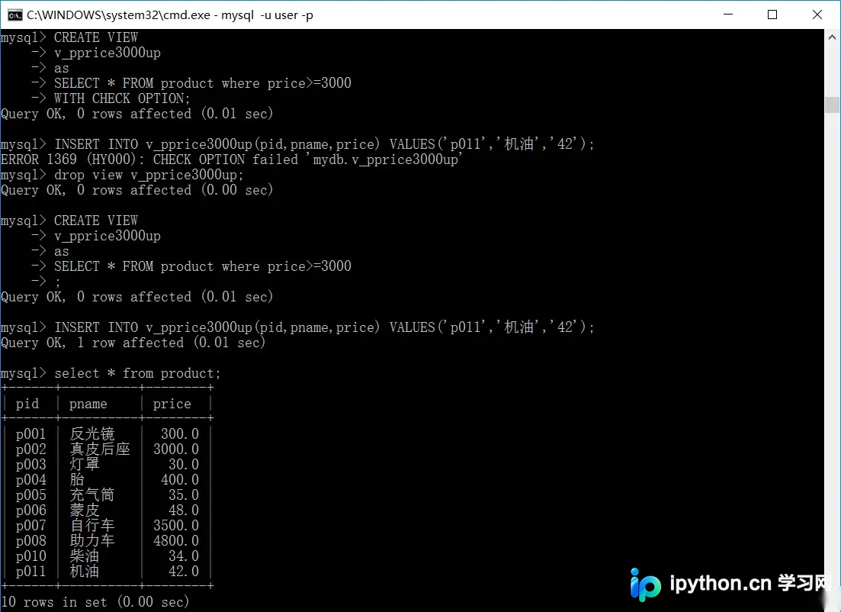Screen dimensions: 841x612
Task: Click the price value '30.0'
Action: coord(184,465)
